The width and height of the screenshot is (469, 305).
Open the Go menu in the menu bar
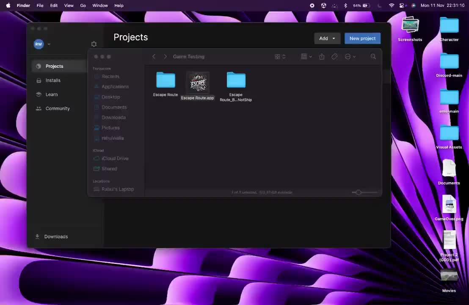(83, 6)
